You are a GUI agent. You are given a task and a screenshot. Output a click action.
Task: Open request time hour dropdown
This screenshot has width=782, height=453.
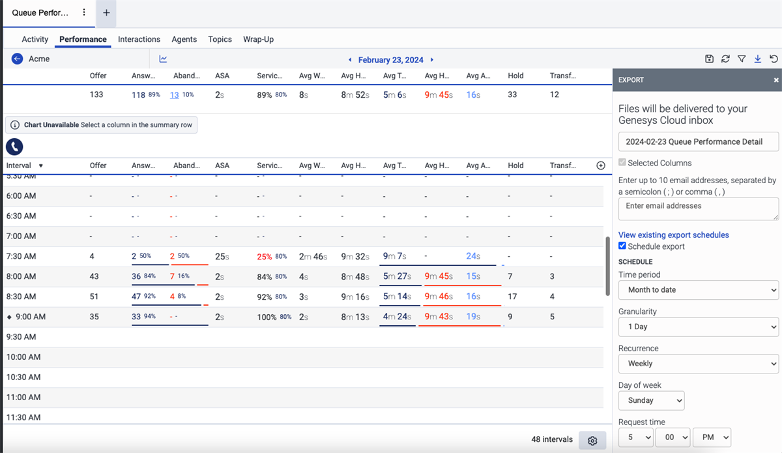[x=636, y=437]
